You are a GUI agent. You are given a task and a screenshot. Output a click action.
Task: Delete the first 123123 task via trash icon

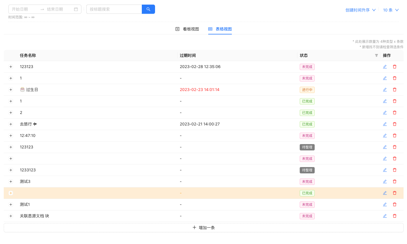point(394,66)
